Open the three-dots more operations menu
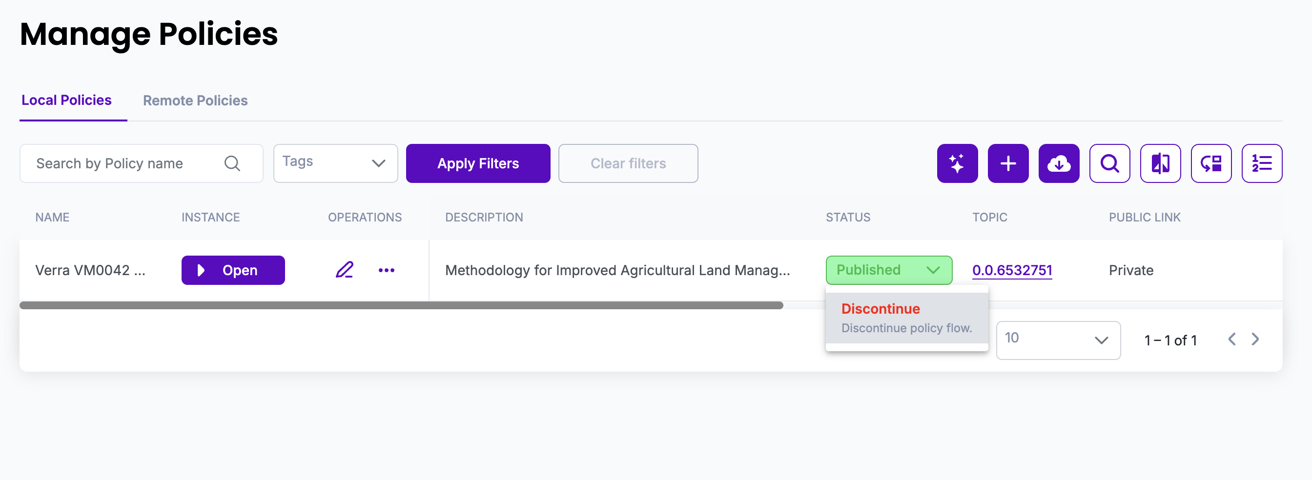The image size is (1312, 480). (386, 270)
